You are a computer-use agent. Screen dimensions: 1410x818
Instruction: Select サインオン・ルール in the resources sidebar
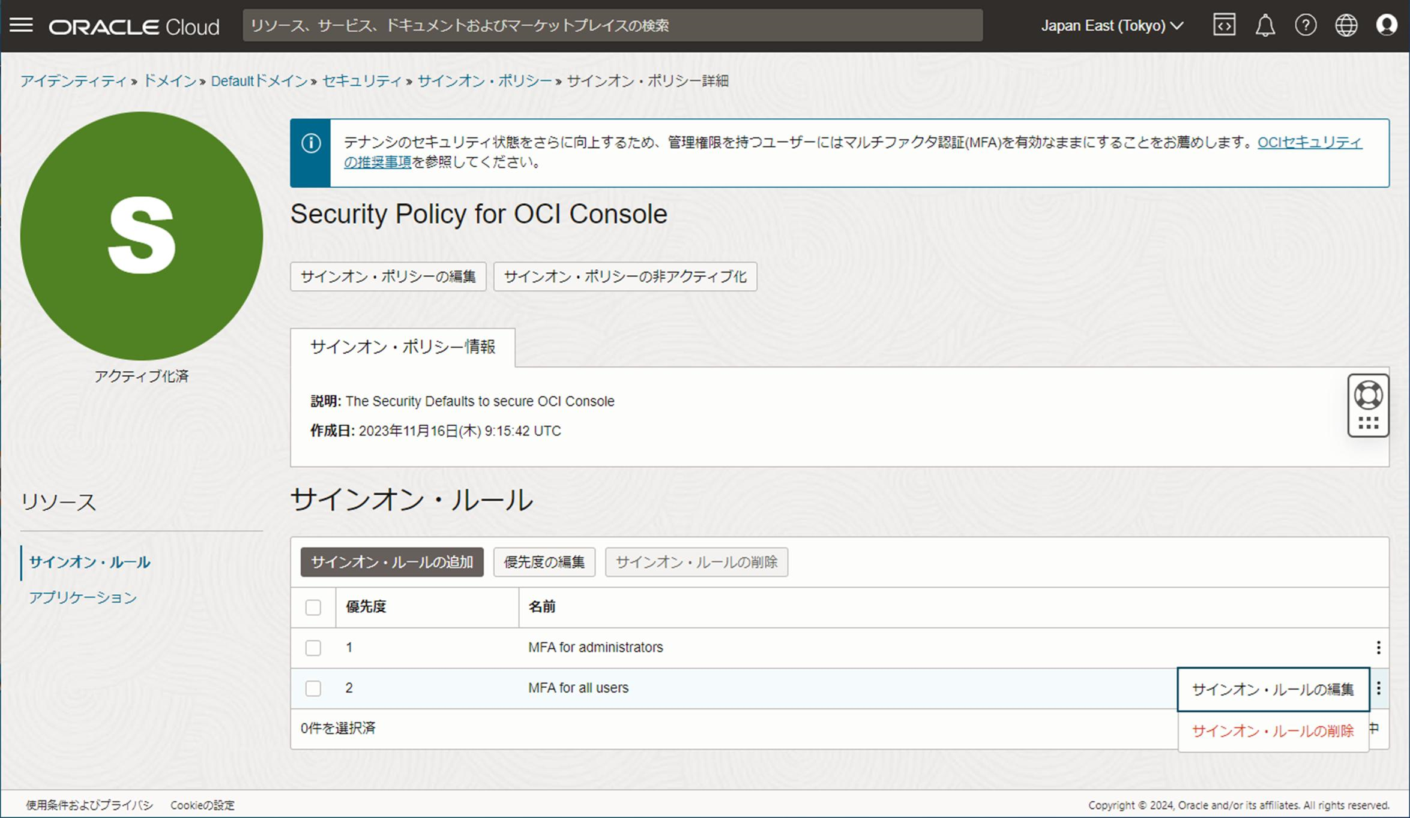pos(89,562)
